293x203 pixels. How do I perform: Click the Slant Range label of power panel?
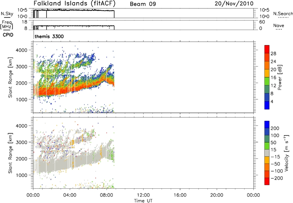(x=10, y=77)
